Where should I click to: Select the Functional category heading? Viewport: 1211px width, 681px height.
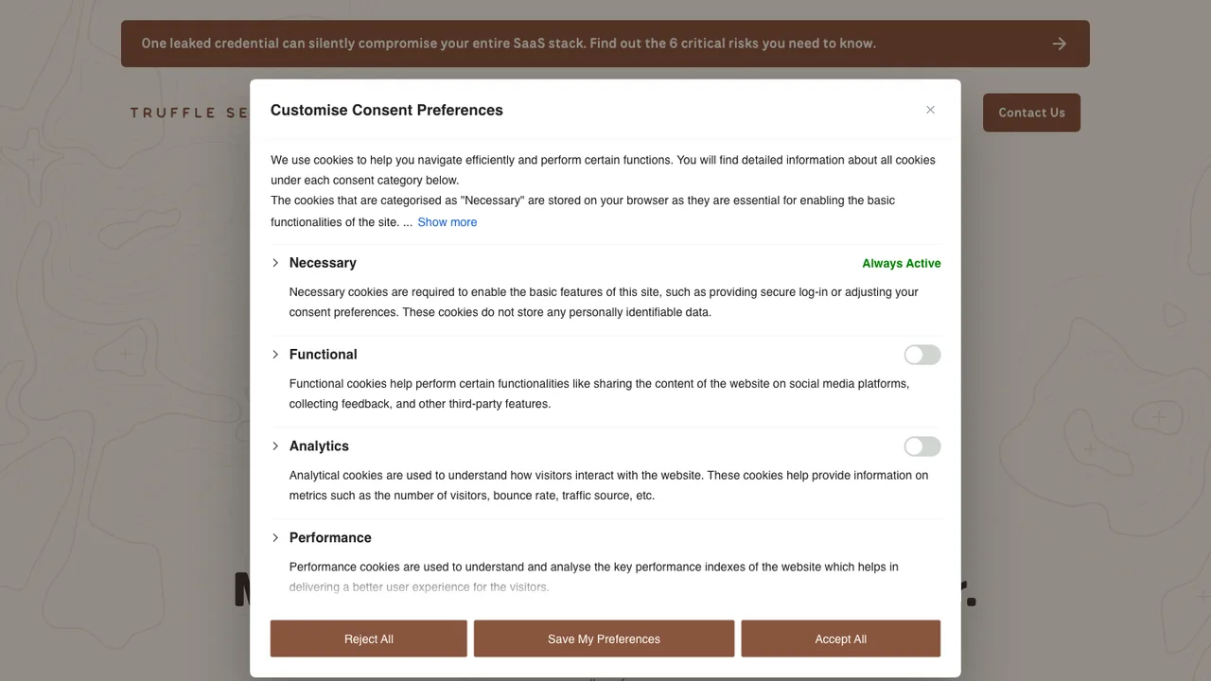[x=324, y=355]
